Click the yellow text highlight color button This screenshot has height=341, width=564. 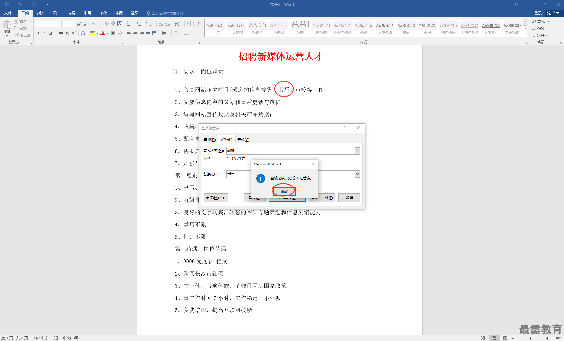(93, 33)
